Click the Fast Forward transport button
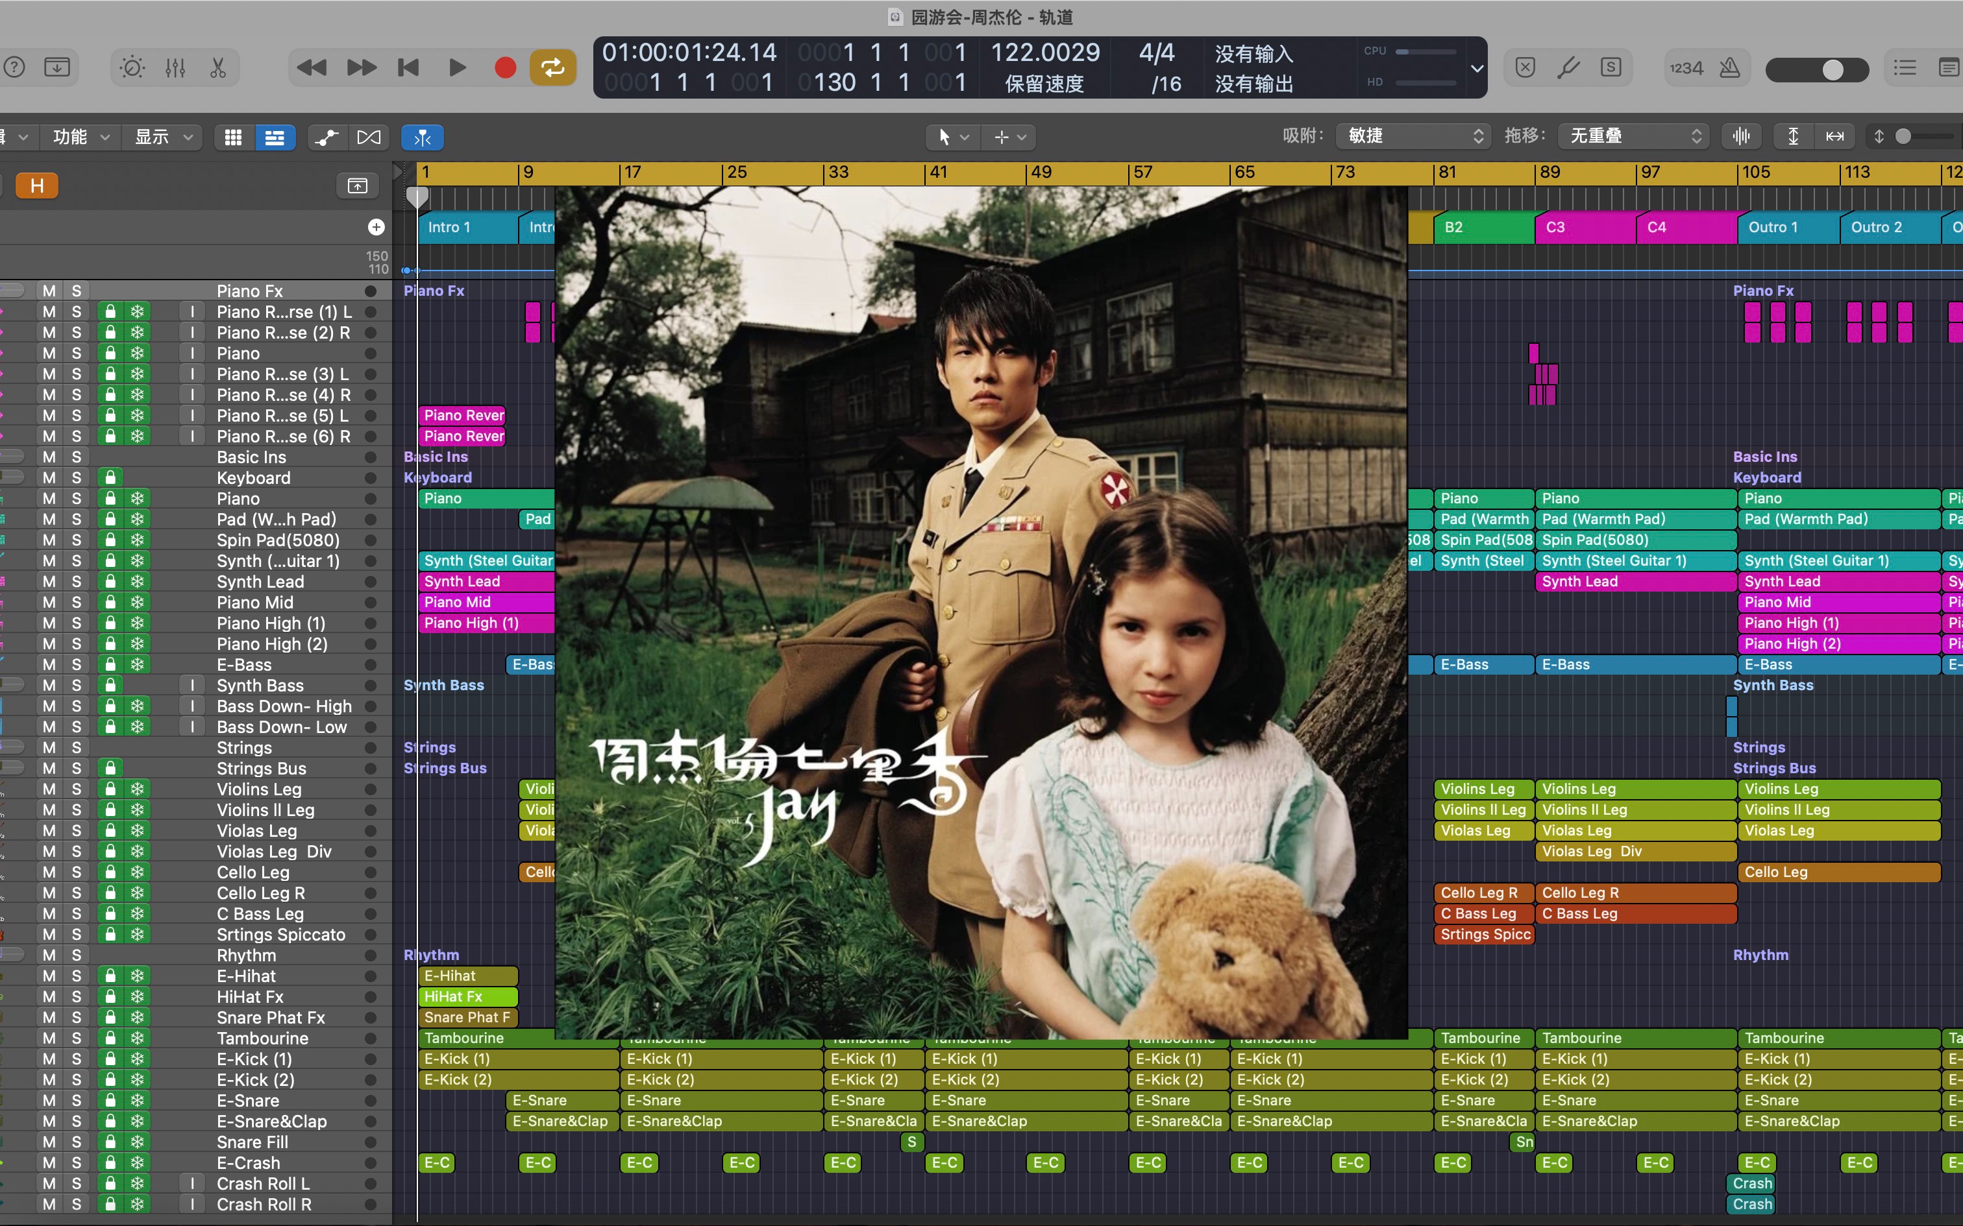This screenshot has width=1963, height=1226. (x=361, y=68)
